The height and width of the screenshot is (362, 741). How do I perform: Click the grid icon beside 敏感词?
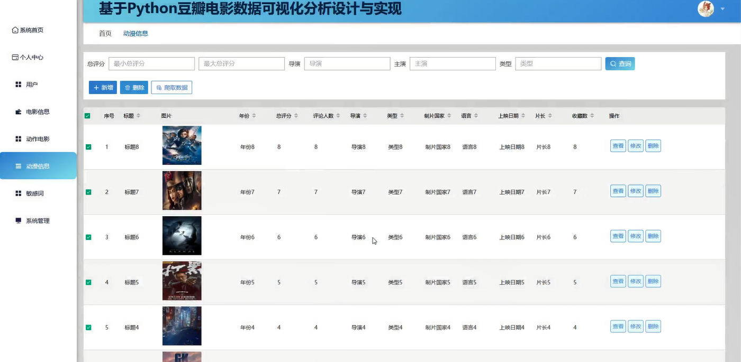tap(18, 193)
